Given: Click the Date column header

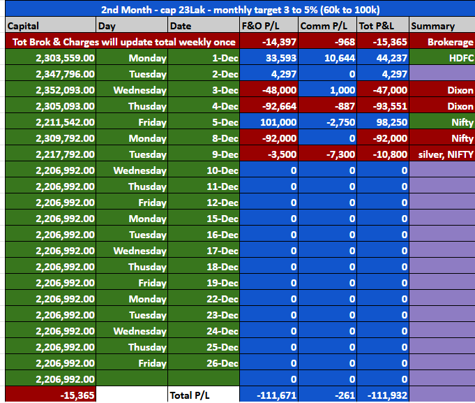Looking at the screenshot, I should pyautogui.click(x=204, y=25).
